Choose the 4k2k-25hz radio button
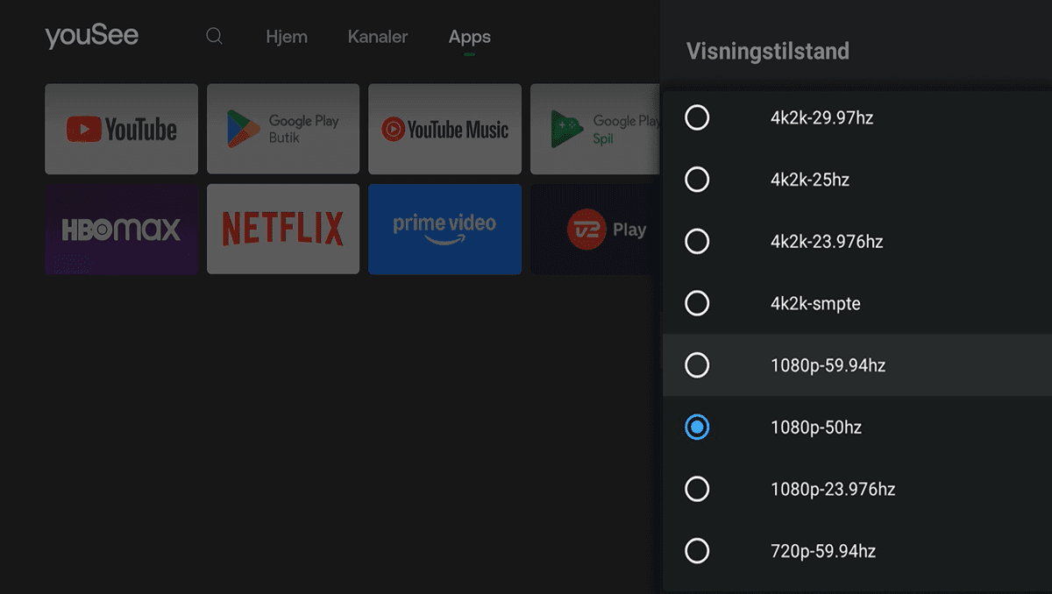1052x594 pixels. click(697, 180)
